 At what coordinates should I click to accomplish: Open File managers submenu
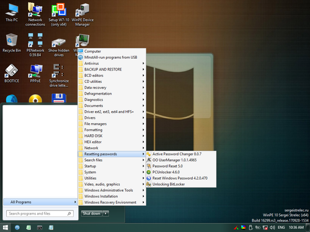pos(112,124)
